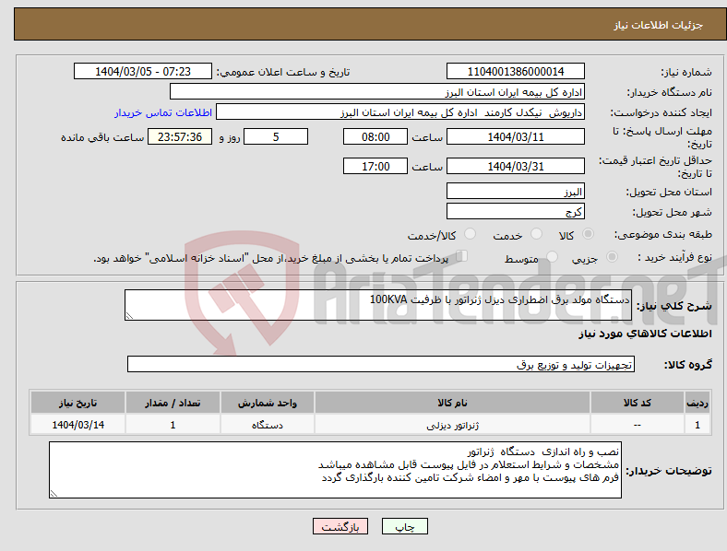The height and width of the screenshot is (551, 727).
Task: Click the تاریخ نیاز column header
Action: tap(77, 403)
